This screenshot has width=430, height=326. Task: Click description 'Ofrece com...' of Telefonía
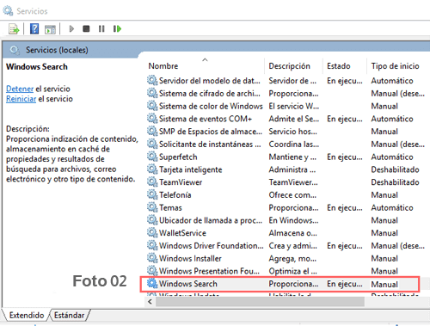[292, 195]
